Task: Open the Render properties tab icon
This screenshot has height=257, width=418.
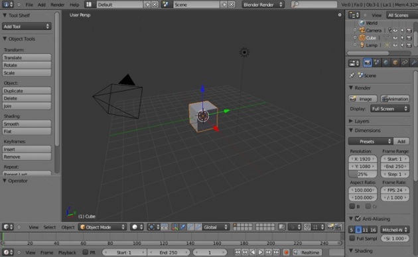Action: pyautogui.click(x=368, y=62)
